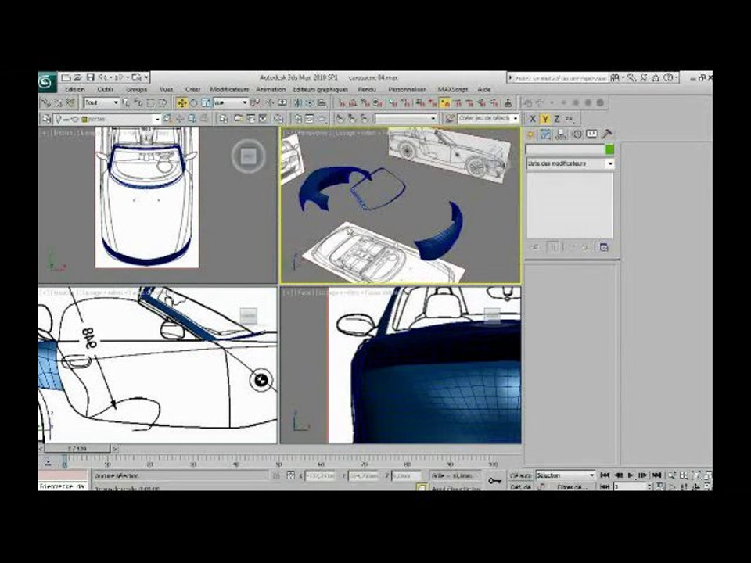Click the Bind to Space Warp icon
Viewport: 751px width, 563px height.
[70, 103]
